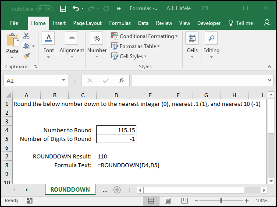Viewport: 277px width, 207px height.
Task: Click the horizontal scrollbar right arrow
Action: coord(264,190)
